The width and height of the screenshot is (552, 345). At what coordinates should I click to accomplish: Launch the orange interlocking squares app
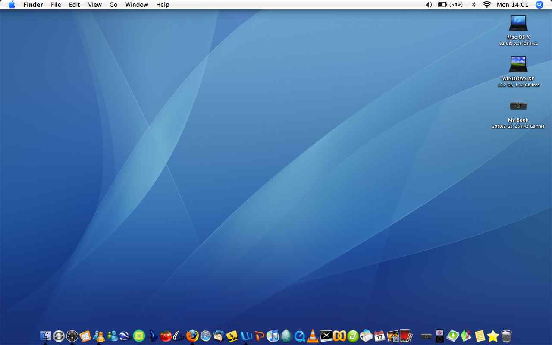[339, 336]
